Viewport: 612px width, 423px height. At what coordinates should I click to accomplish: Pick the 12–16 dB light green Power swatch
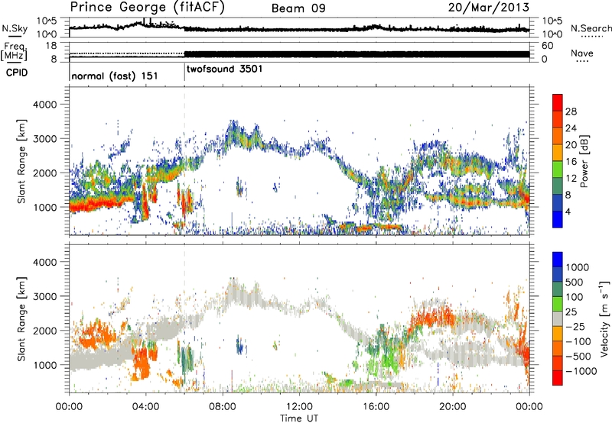pos(558,170)
